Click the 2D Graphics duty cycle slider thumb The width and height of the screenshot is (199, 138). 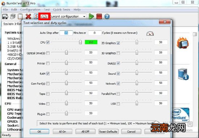137,42
